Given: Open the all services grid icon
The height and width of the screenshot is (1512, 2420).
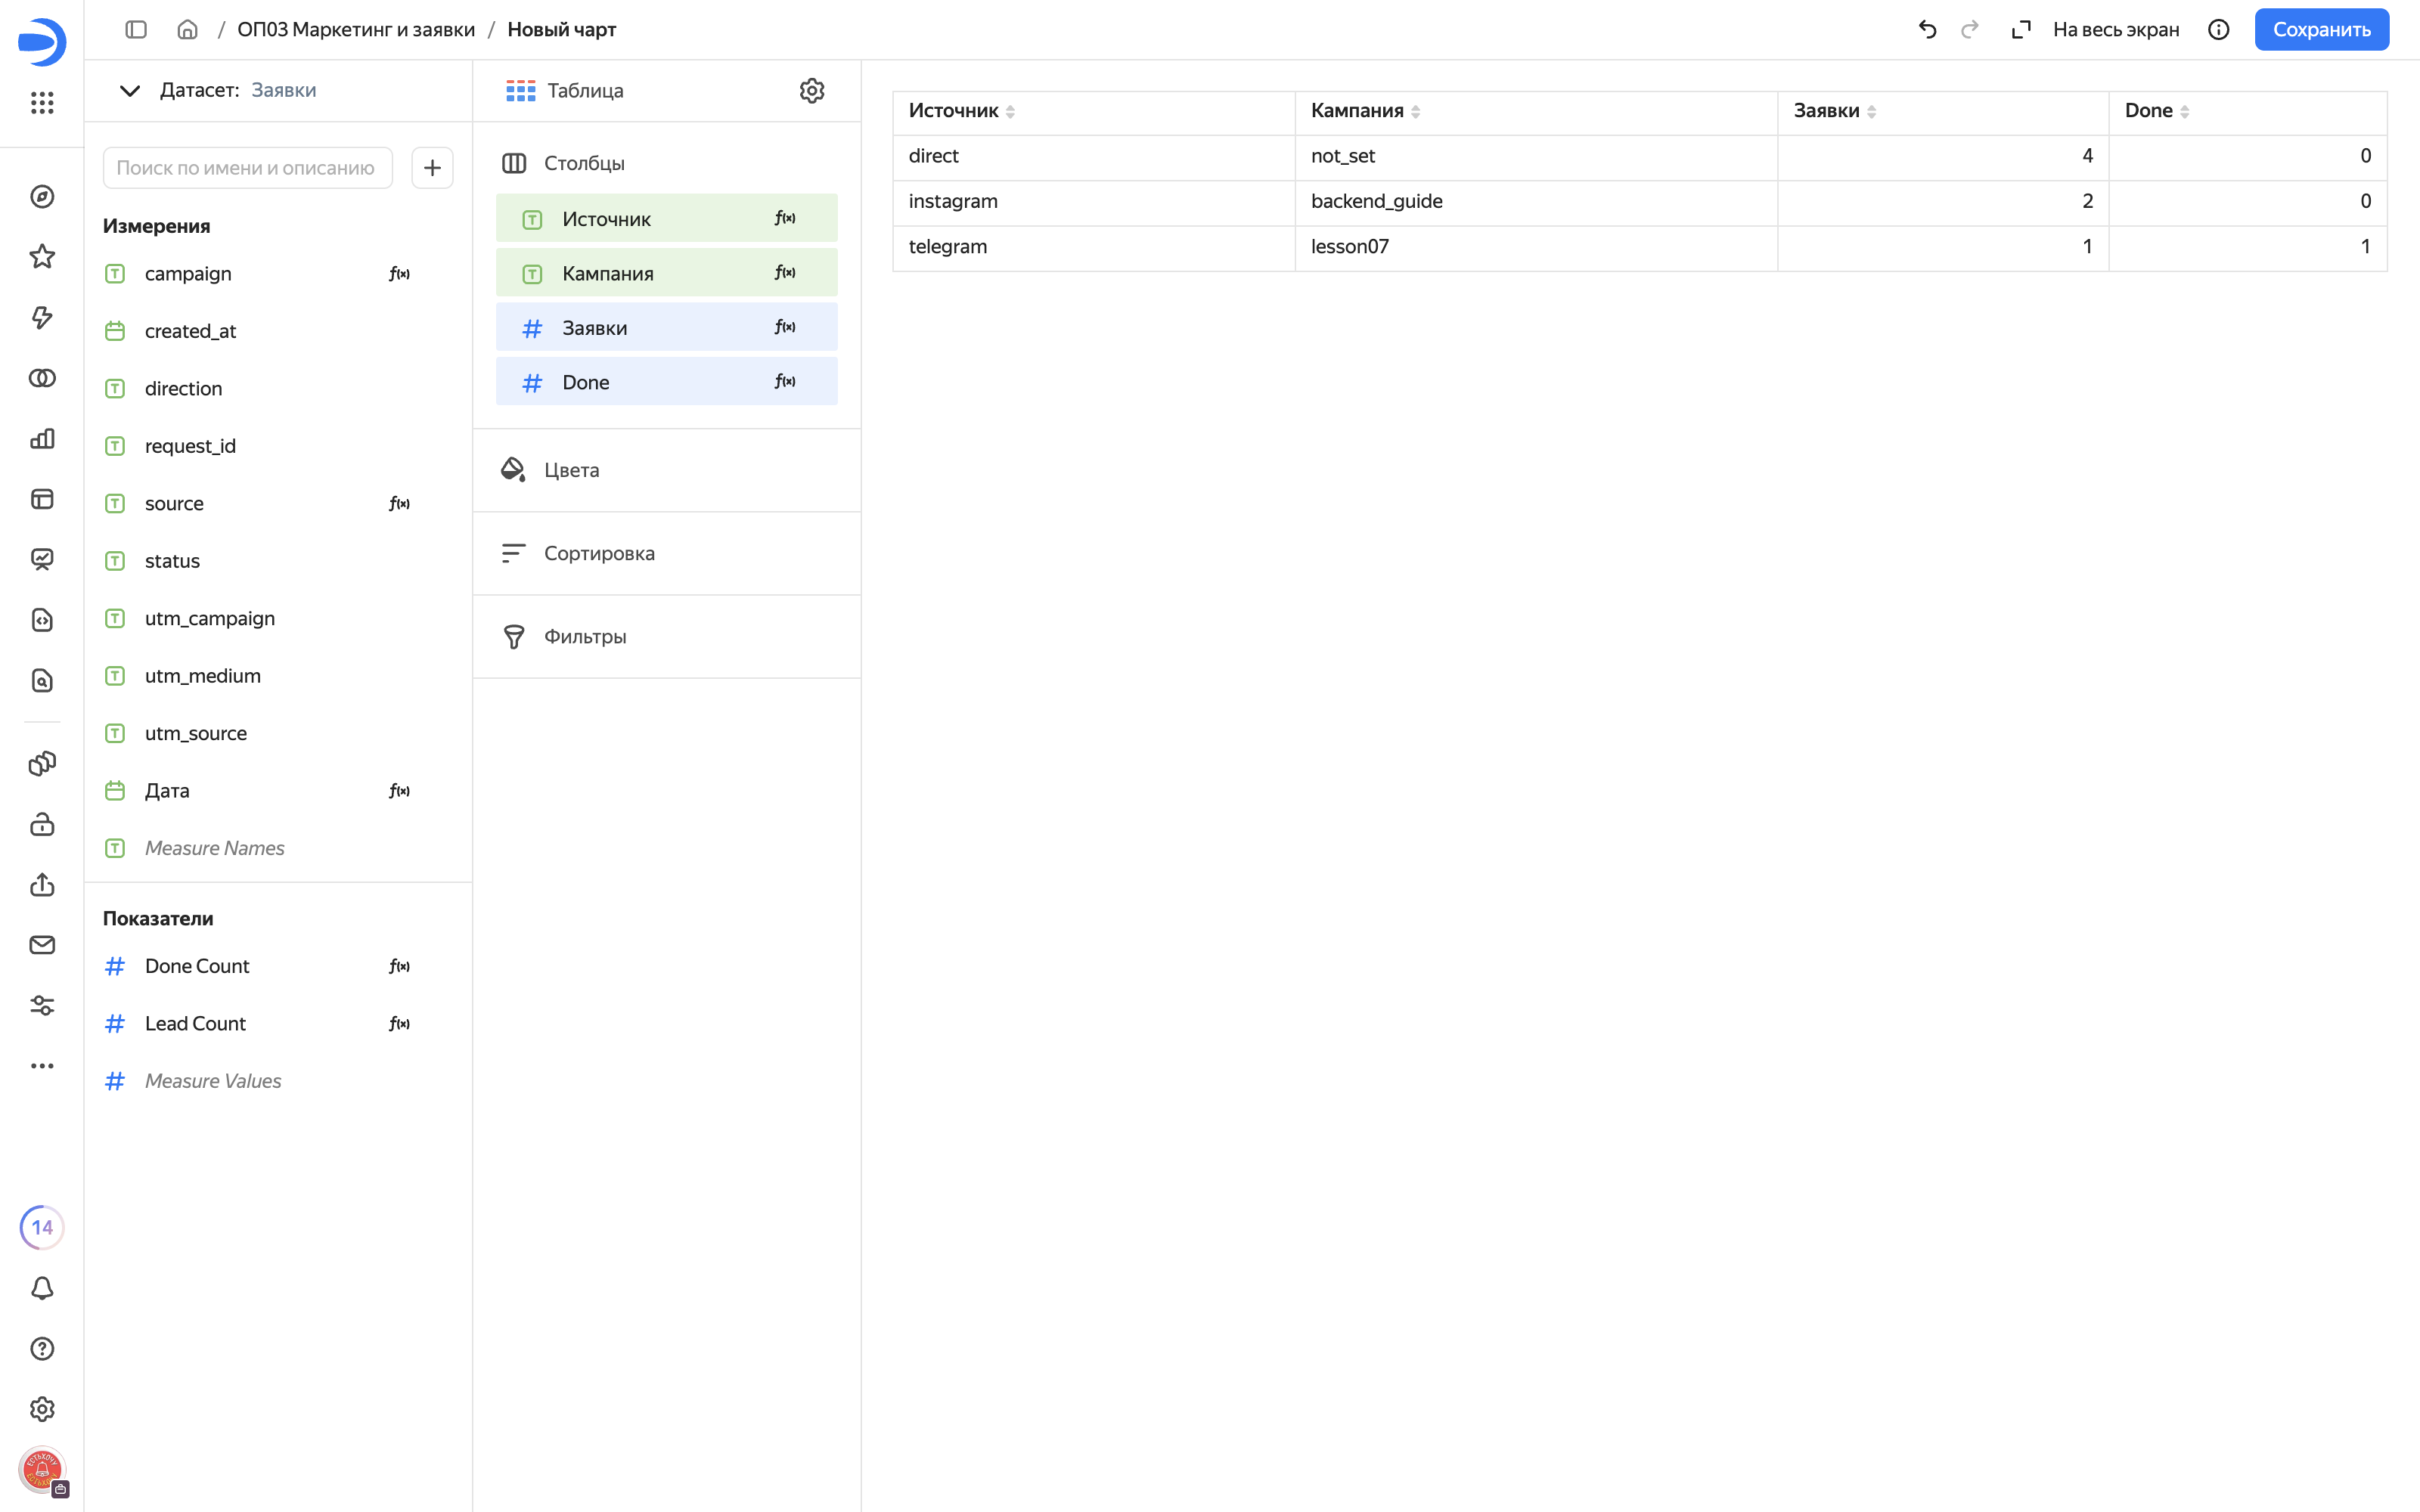Looking at the screenshot, I should click(x=42, y=103).
